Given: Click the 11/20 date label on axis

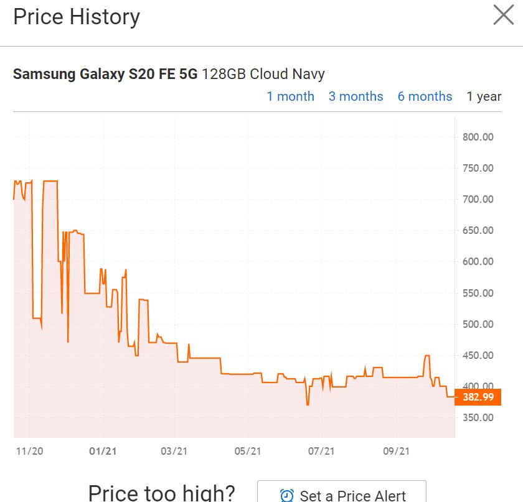Looking at the screenshot, I should tap(29, 451).
